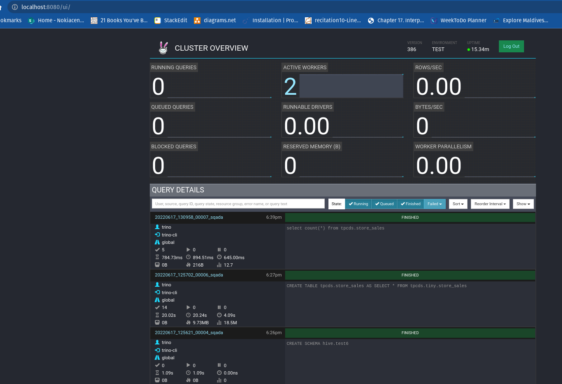Click completed splits checkmark icon showing 5
The height and width of the screenshot is (384, 562).
click(x=157, y=250)
